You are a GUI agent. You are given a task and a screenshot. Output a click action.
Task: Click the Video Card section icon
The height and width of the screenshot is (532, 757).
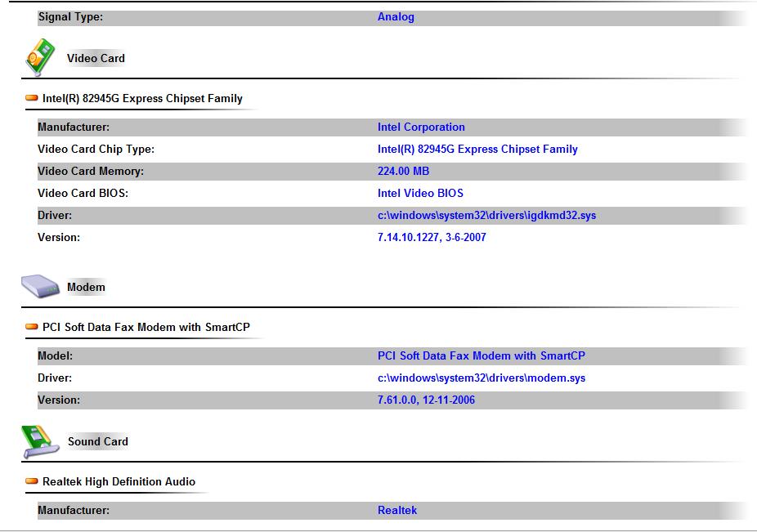40,57
